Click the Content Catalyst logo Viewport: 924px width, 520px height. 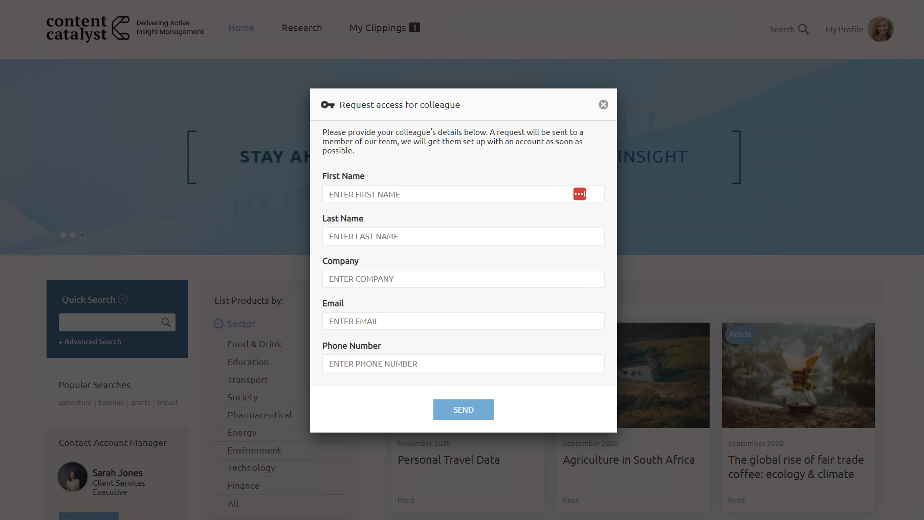click(x=88, y=28)
